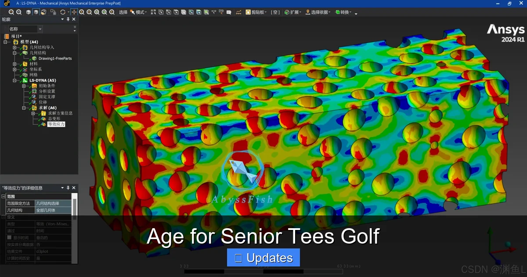
Task: Select the 材料 materials node
Action: (33, 64)
